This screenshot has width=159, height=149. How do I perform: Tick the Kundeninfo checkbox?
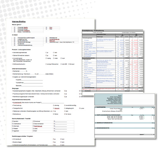click(14, 44)
